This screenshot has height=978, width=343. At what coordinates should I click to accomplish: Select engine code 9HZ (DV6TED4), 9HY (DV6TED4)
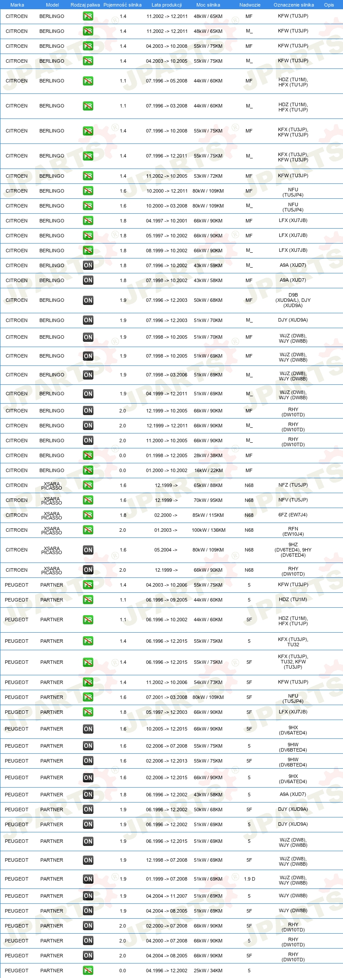pos(293,550)
